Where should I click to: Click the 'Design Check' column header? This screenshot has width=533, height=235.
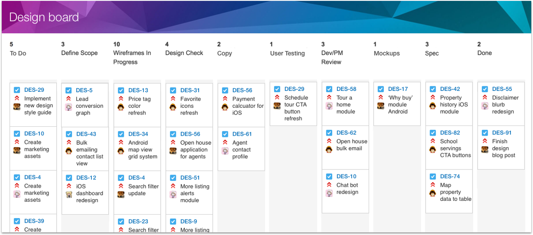[184, 53]
